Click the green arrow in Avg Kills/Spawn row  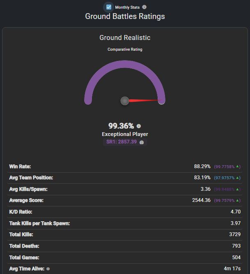[x=238, y=189]
